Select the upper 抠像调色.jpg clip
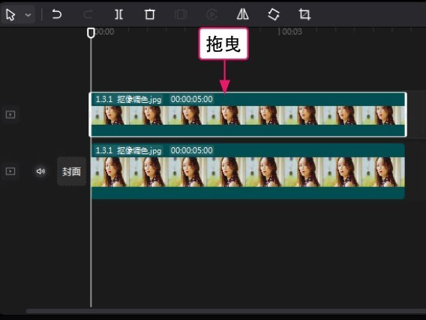This screenshot has height=320, width=426. [247, 115]
